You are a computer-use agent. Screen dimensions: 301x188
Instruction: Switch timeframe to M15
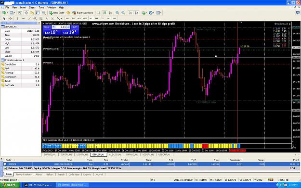(79, 18)
